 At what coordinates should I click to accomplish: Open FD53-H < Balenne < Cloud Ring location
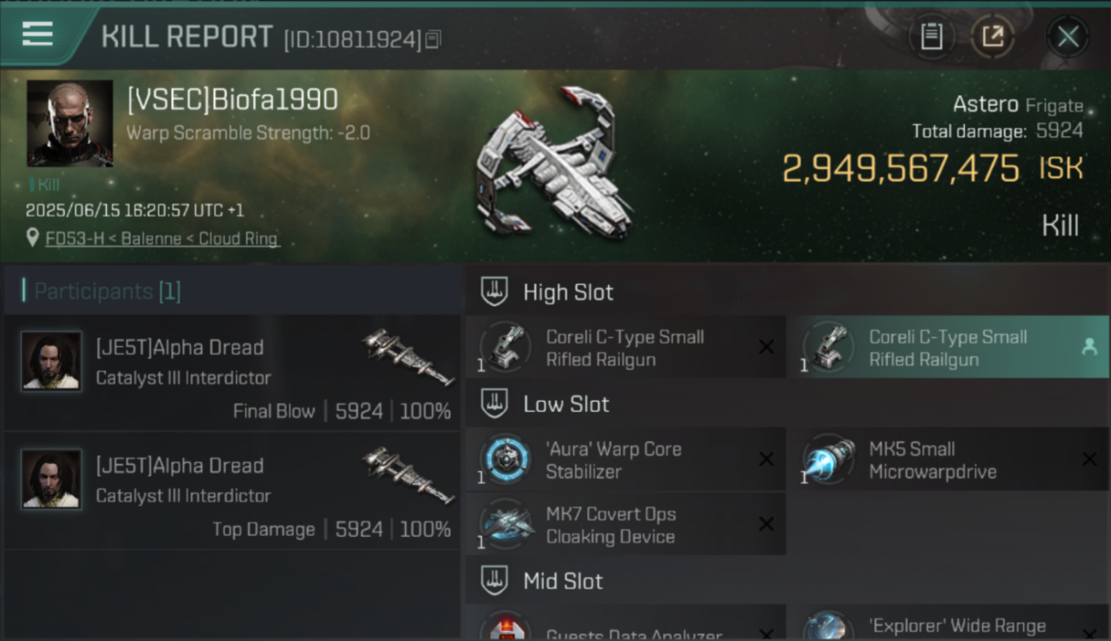point(162,239)
